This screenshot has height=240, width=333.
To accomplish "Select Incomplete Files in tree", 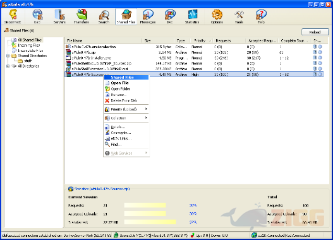I will tap(30, 51).
